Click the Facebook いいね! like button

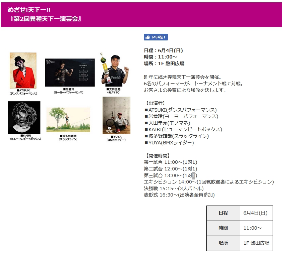click(x=156, y=37)
